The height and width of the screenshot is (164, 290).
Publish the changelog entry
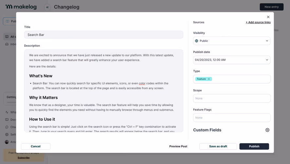(254, 146)
